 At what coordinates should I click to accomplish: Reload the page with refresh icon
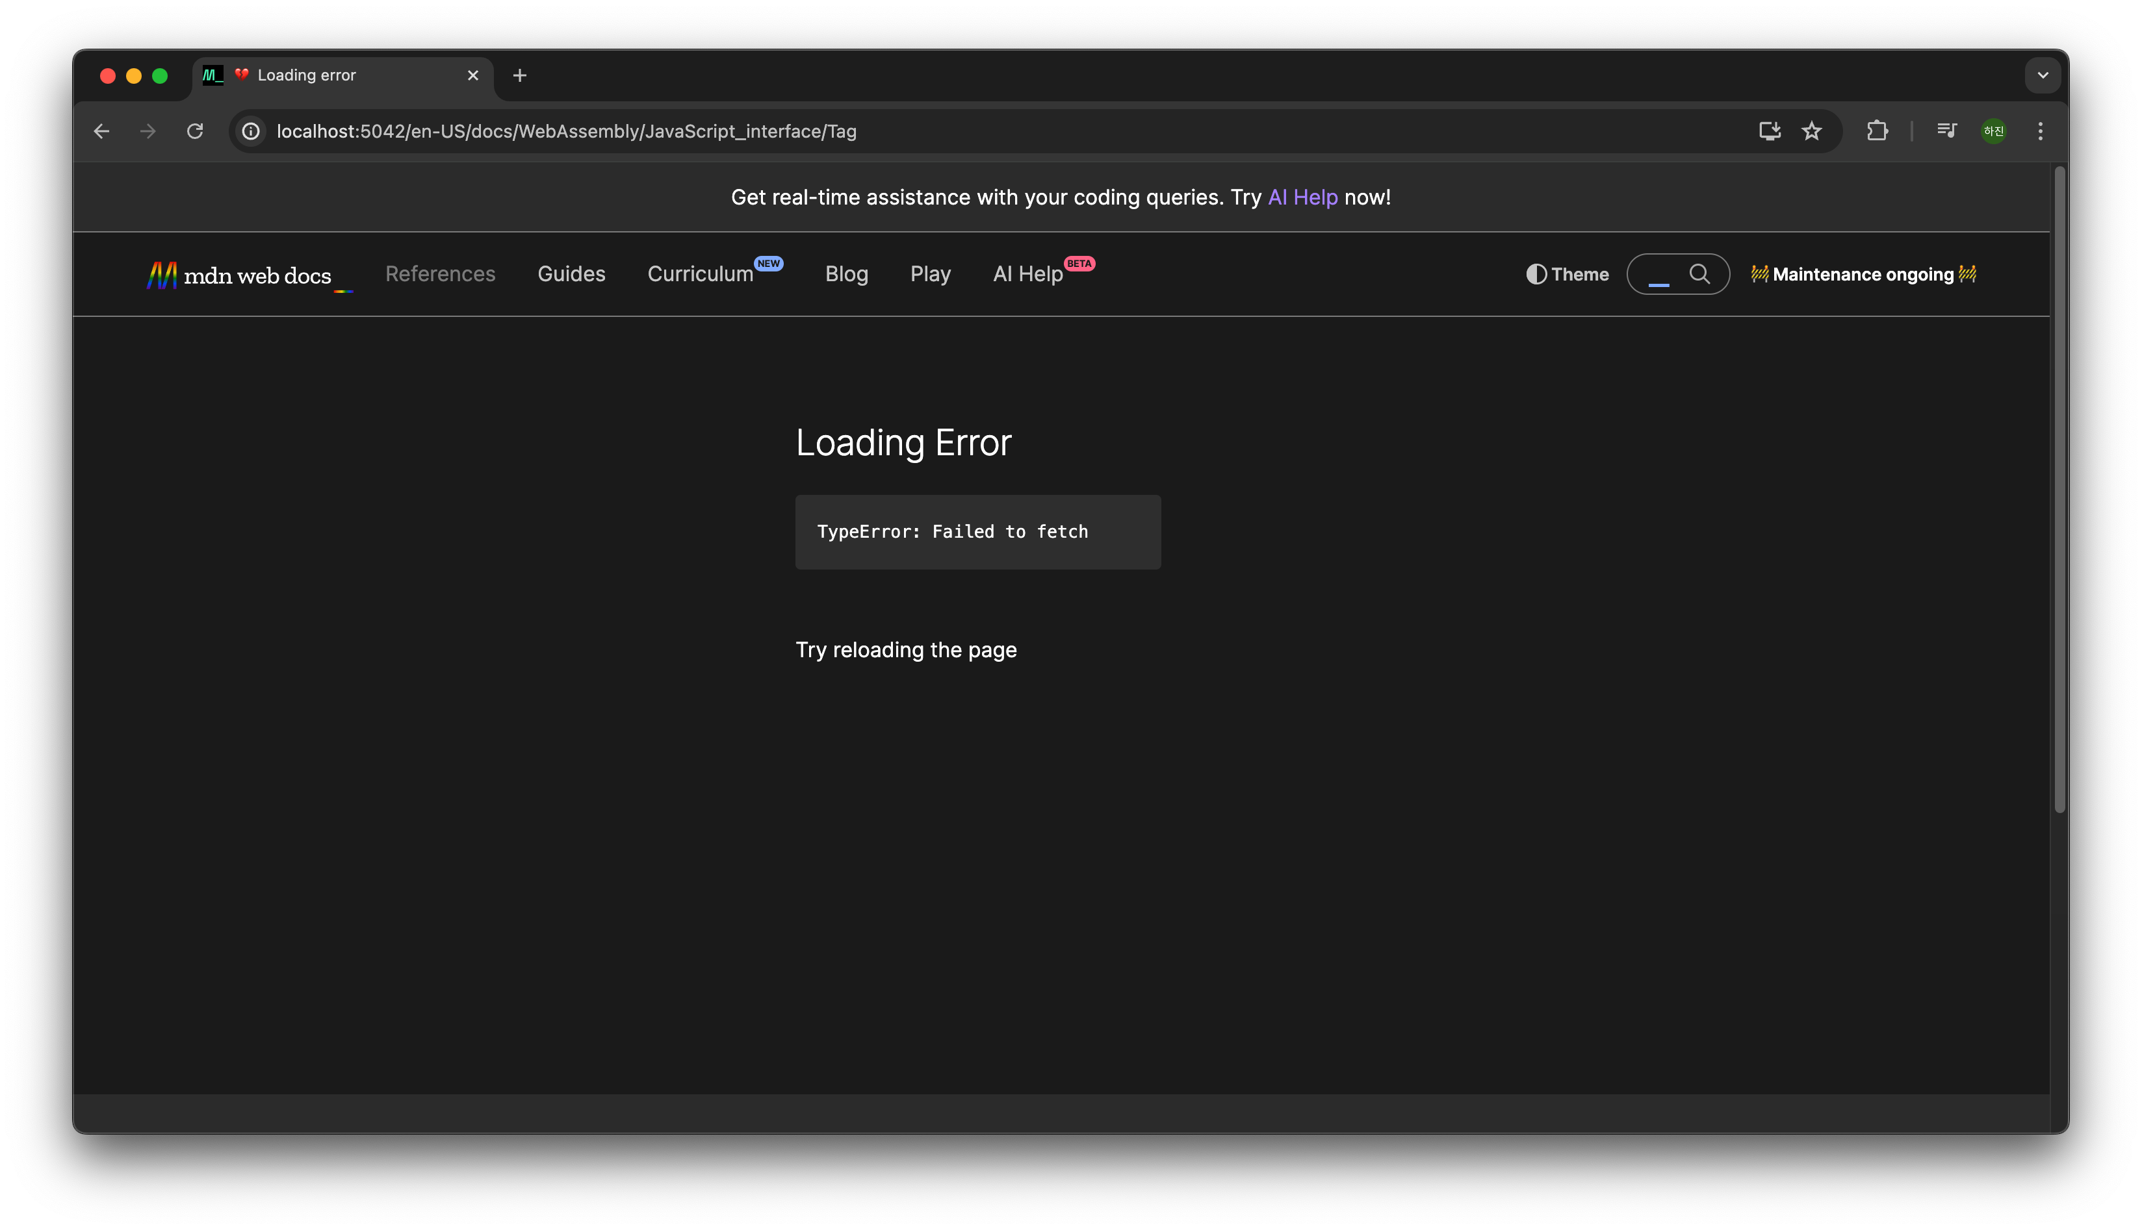pyautogui.click(x=195, y=131)
